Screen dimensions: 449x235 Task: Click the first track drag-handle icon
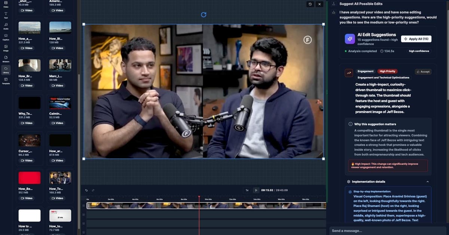click(83, 206)
